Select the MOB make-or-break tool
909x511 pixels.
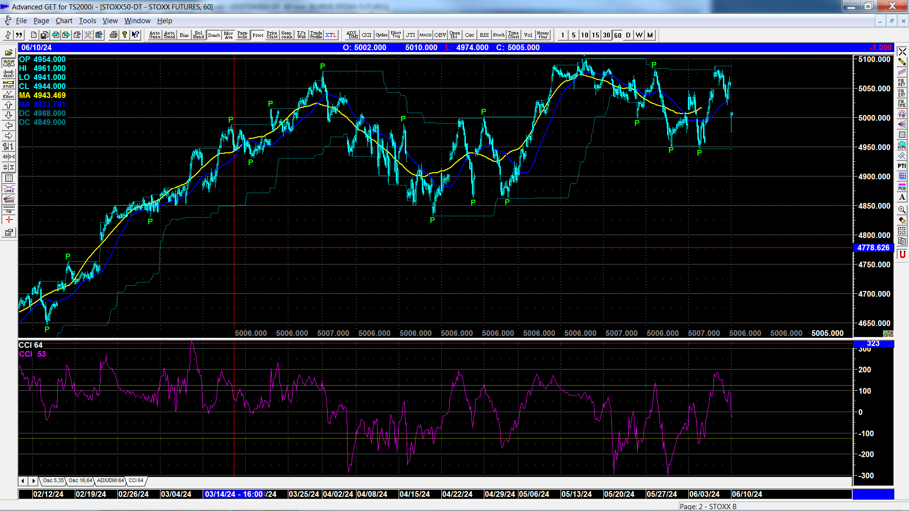902,186
